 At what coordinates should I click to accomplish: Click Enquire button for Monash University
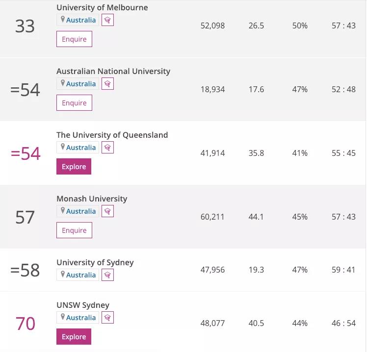(x=74, y=230)
